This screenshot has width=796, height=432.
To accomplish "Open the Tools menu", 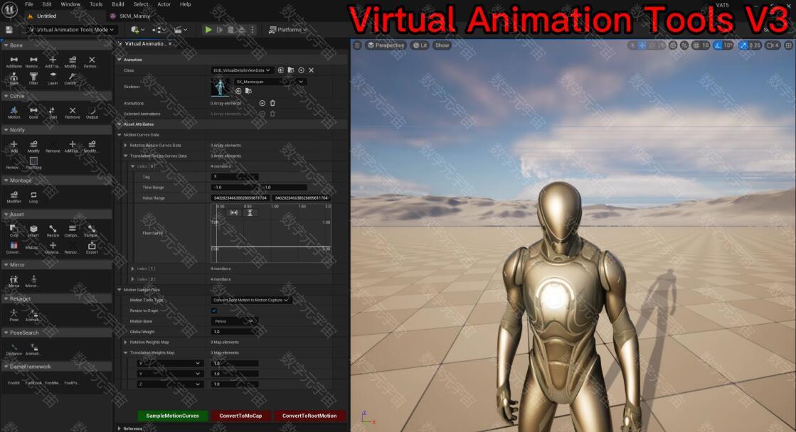I will 96,4.
